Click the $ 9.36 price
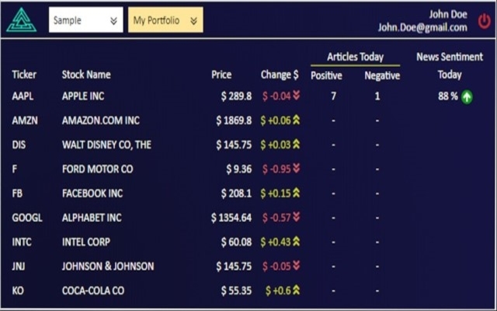This screenshot has height=311, width=497. coord(239,169)
